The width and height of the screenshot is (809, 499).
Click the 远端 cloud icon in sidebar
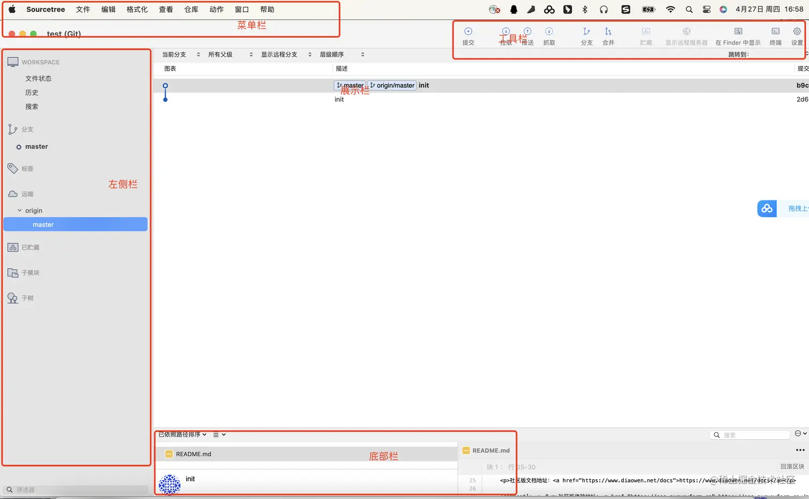click(13, 194)
